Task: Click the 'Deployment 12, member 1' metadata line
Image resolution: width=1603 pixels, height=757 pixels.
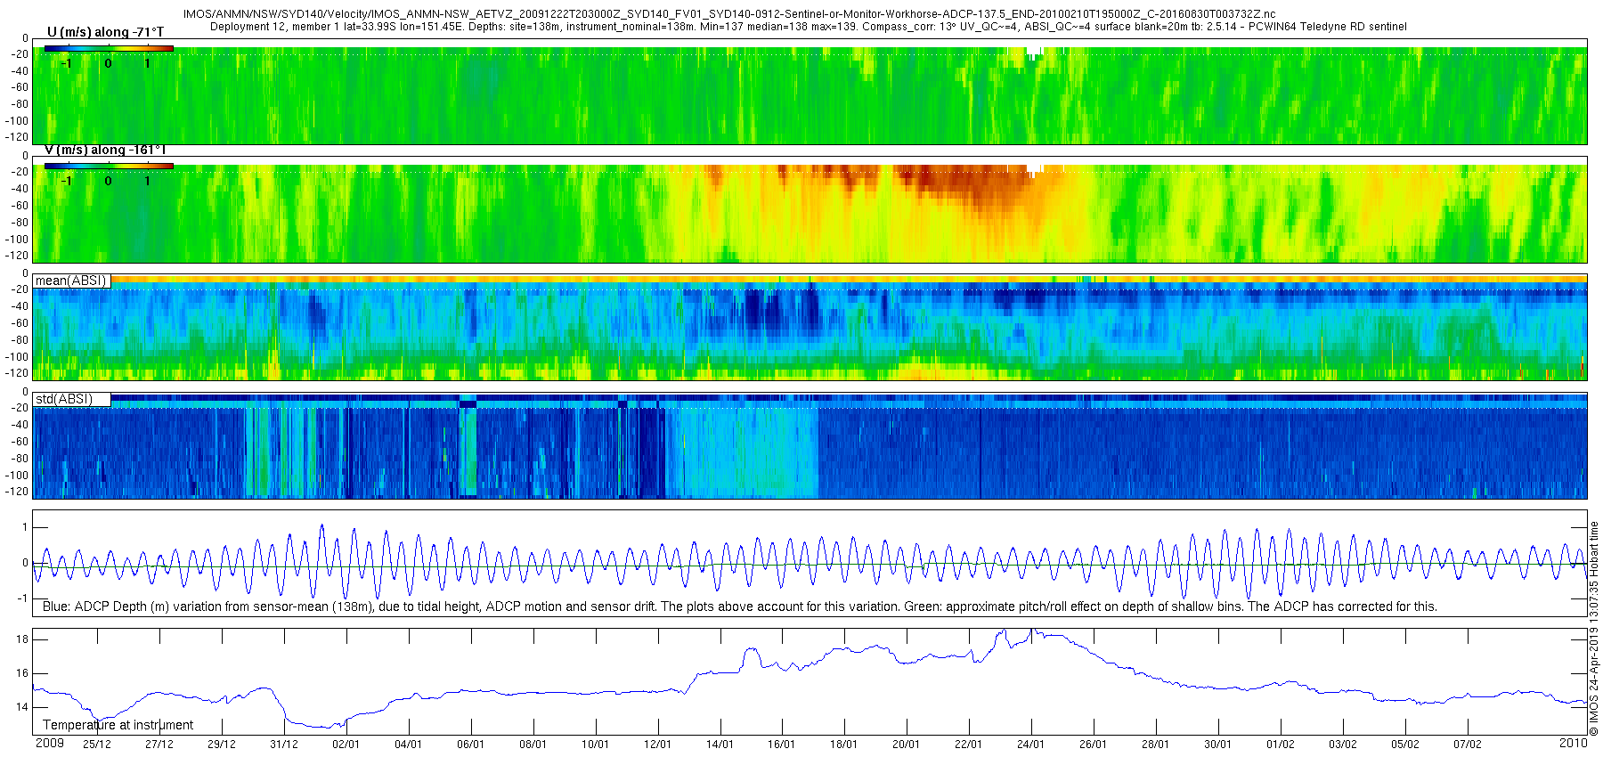Action: point(808,27)
